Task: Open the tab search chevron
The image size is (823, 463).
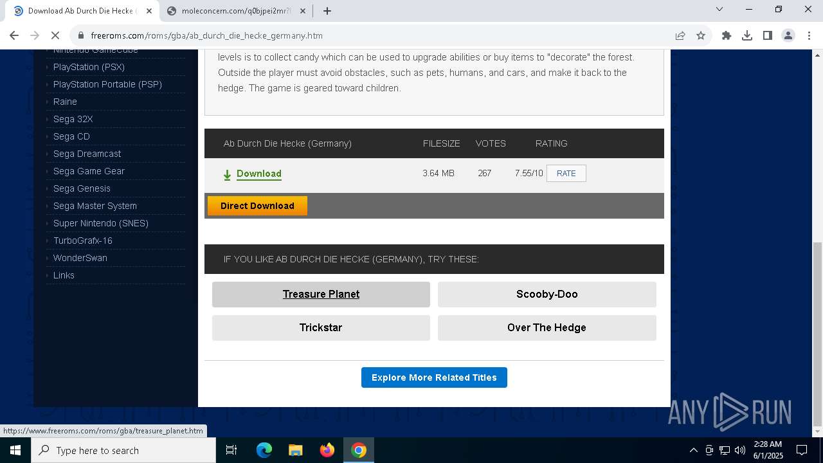Action: (719, 9)
